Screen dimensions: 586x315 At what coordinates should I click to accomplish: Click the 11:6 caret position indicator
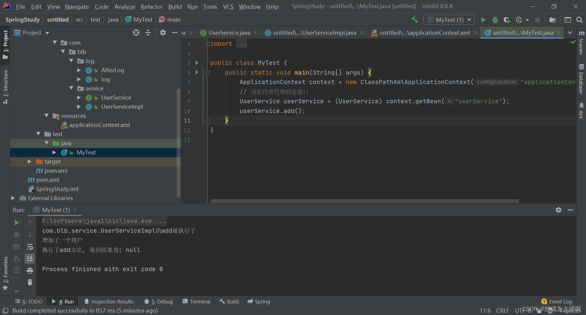(x=485, y=310)
